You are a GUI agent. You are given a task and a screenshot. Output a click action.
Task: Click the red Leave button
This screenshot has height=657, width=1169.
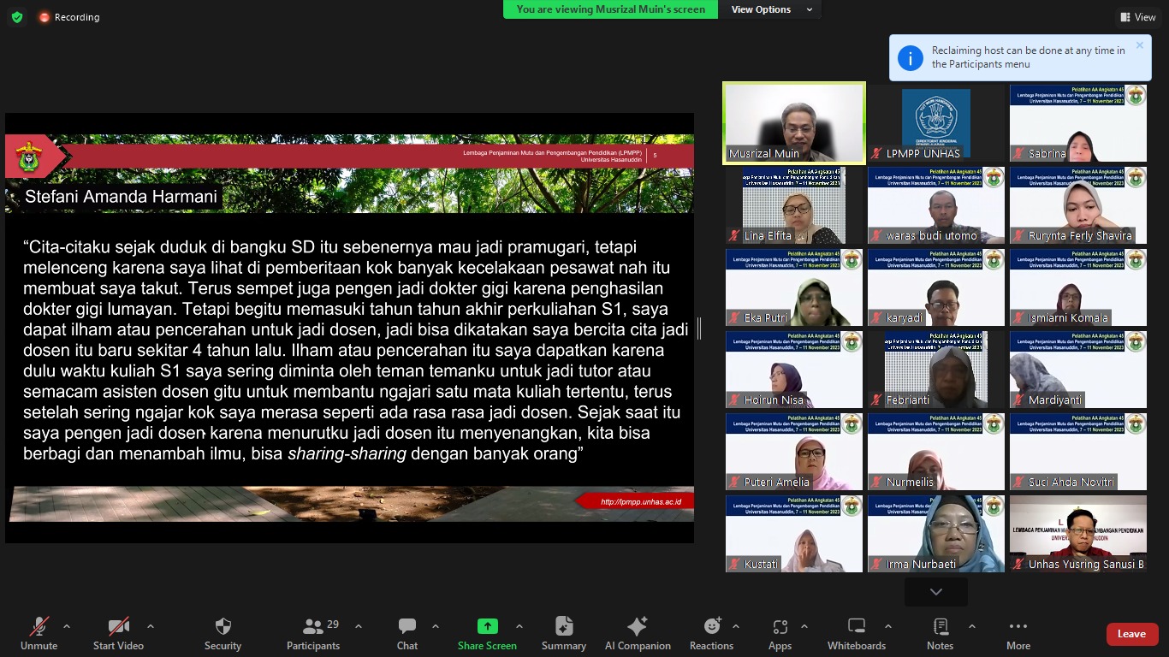pos(1131,634)
